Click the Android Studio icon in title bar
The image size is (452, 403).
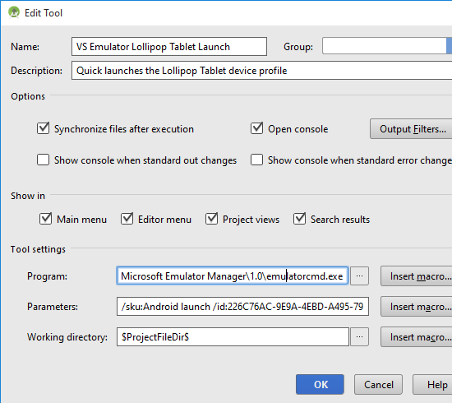click(14, 12)
